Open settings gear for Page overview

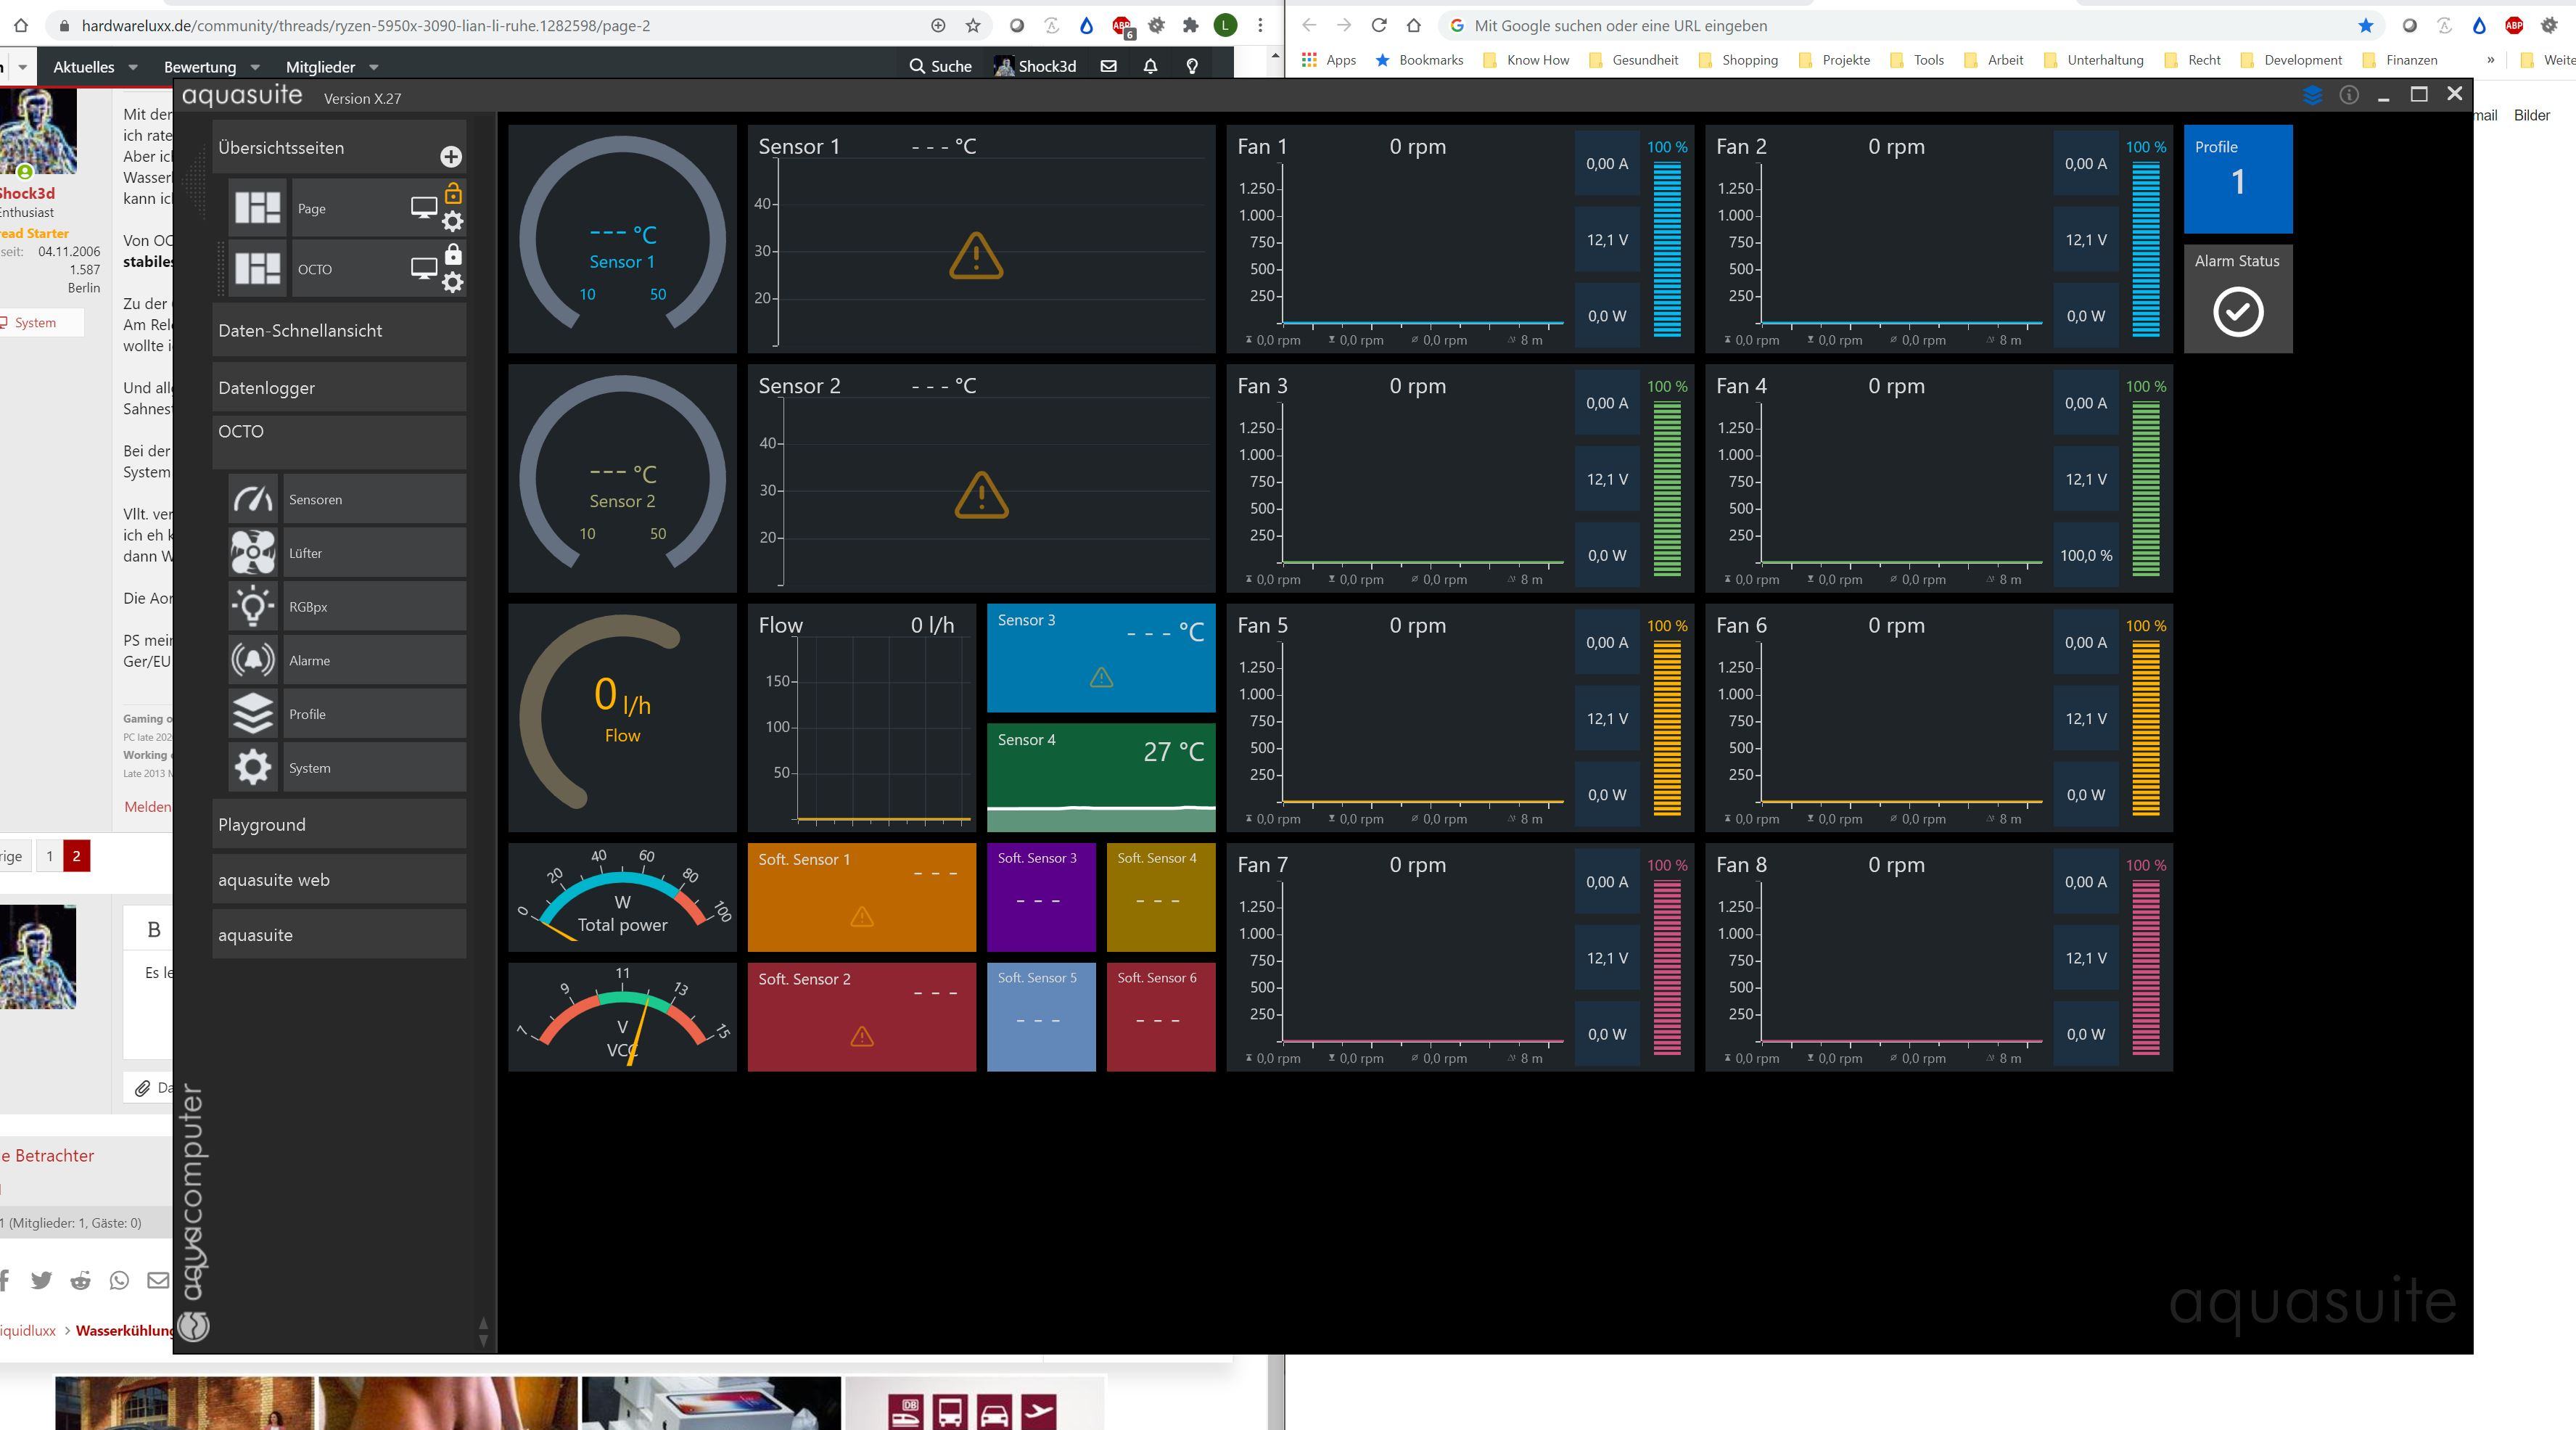(x=453, y=222)
